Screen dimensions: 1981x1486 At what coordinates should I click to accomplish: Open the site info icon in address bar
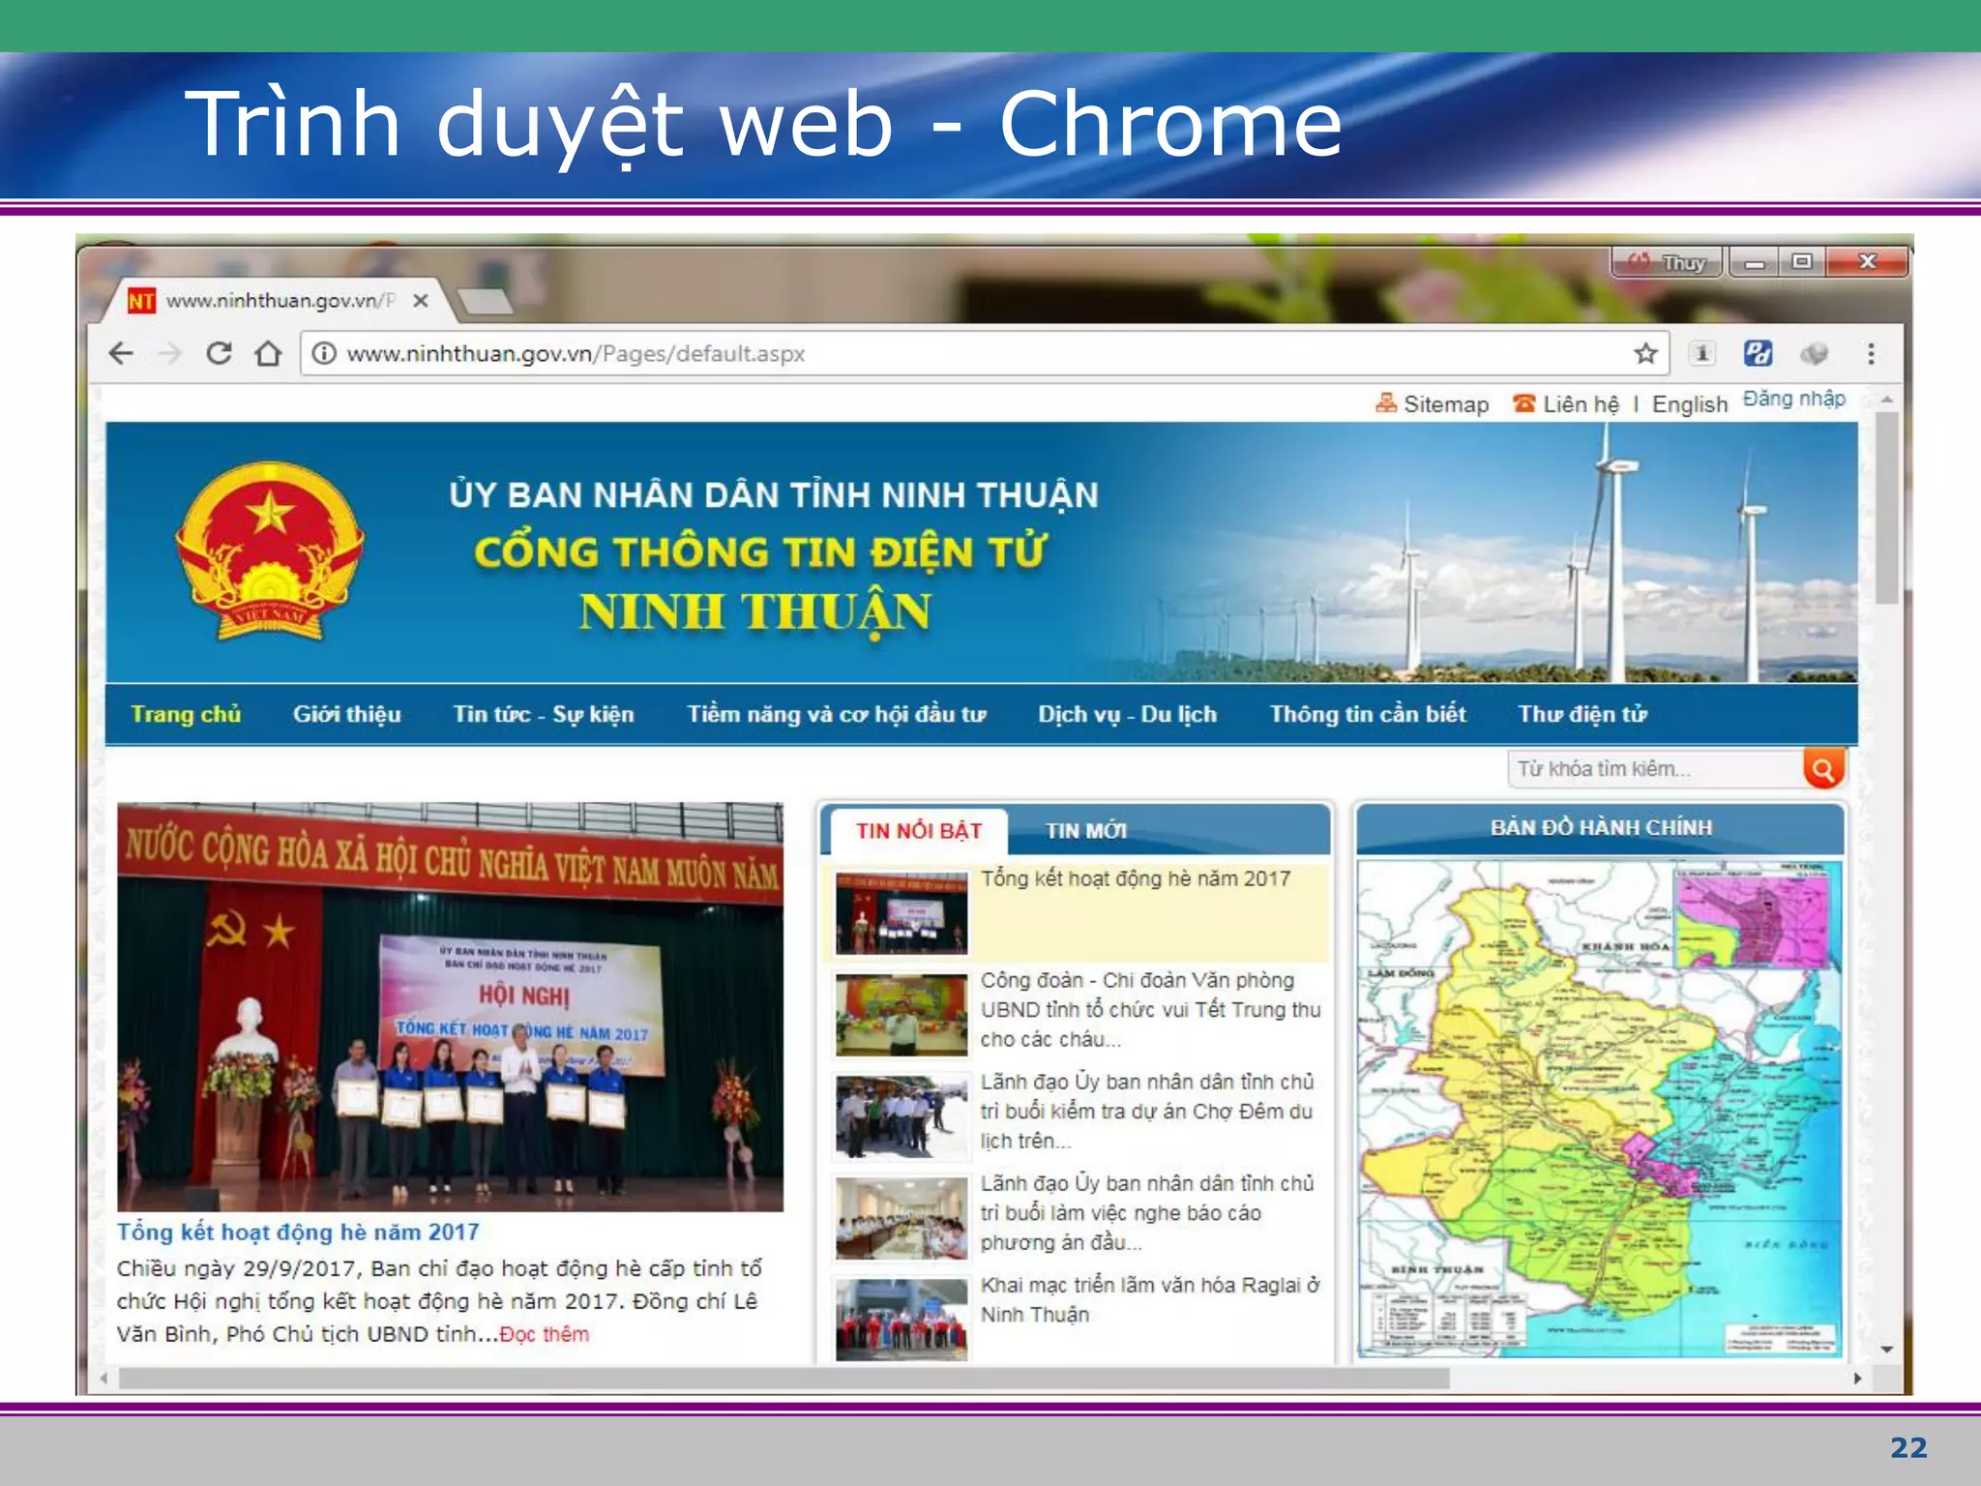(325, 354)
